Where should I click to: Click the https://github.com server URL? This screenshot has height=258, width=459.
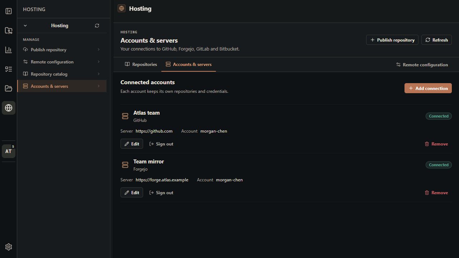pos(154,131)
